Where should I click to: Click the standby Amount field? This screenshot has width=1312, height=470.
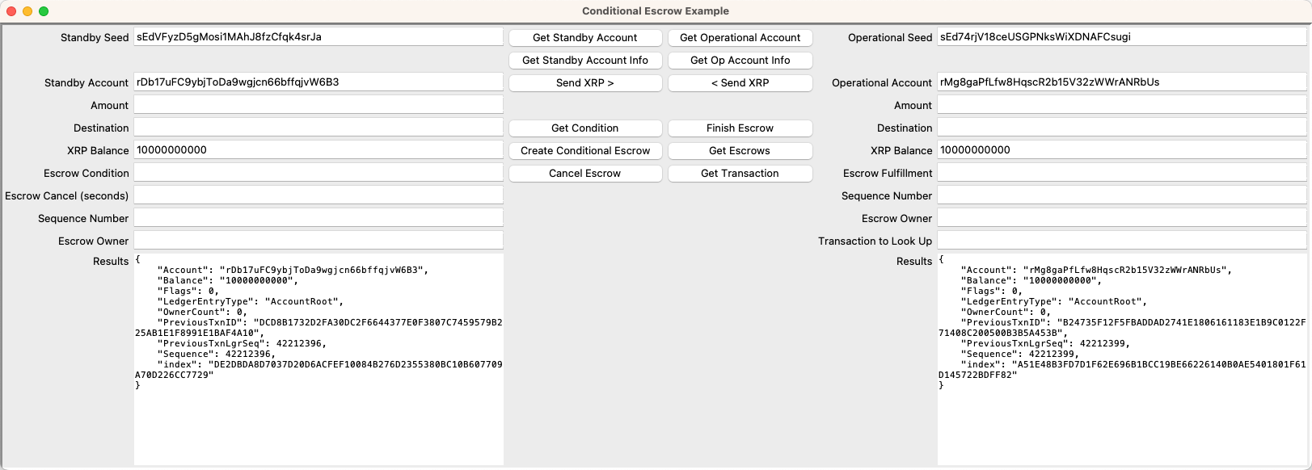318,104
